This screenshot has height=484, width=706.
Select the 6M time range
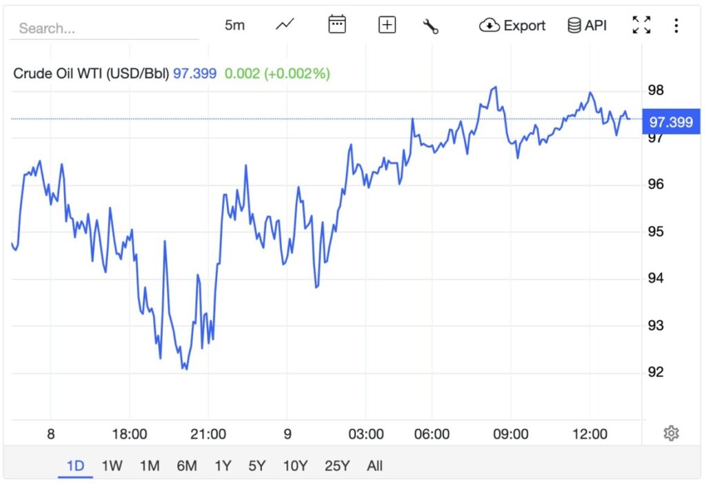point(187,465)
